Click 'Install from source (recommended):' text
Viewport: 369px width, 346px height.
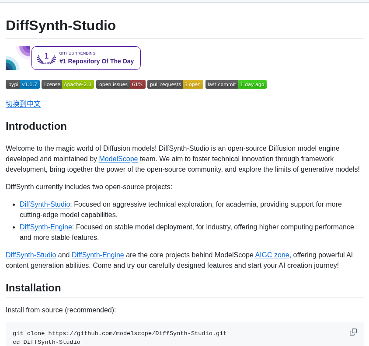point(61,310)
